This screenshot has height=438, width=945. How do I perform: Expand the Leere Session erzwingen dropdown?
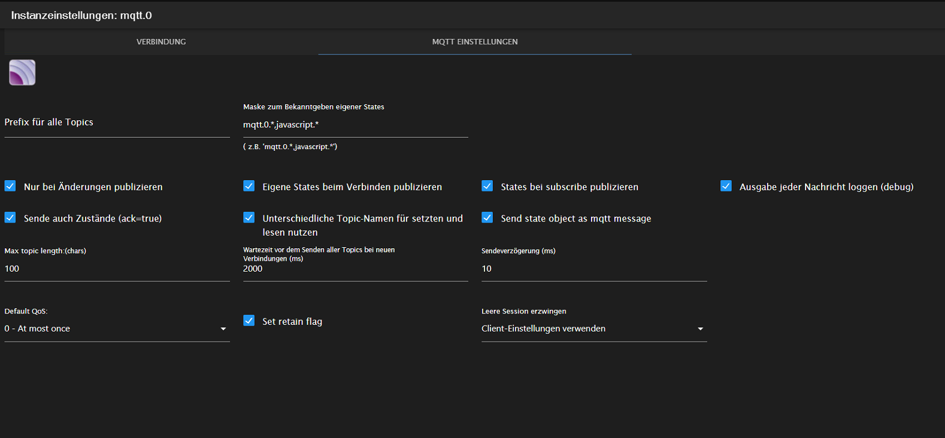pyautogui.click(x=593, y=328)
